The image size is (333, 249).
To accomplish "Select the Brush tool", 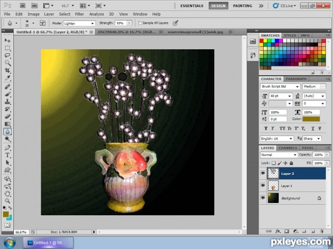I will coord(7,94).
